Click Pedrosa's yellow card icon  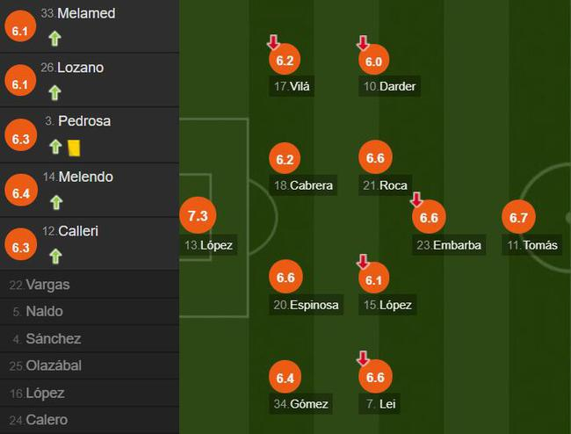tap(73, 148)
